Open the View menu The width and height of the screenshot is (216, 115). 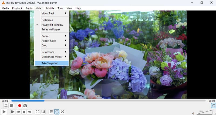(69, 8)
